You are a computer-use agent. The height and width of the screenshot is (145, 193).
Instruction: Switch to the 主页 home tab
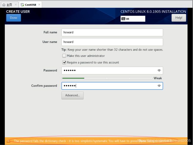10,5
